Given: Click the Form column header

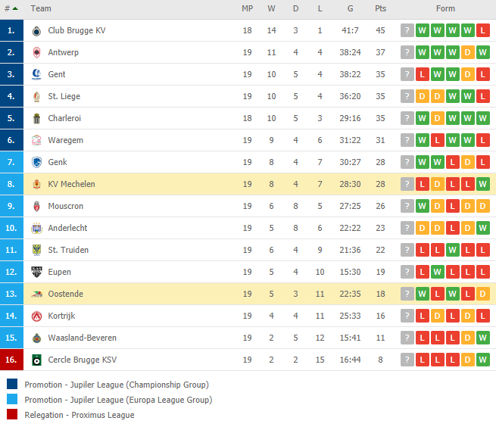Looking at the screenshot, I should pyautogui.click(x=445, y=8).
